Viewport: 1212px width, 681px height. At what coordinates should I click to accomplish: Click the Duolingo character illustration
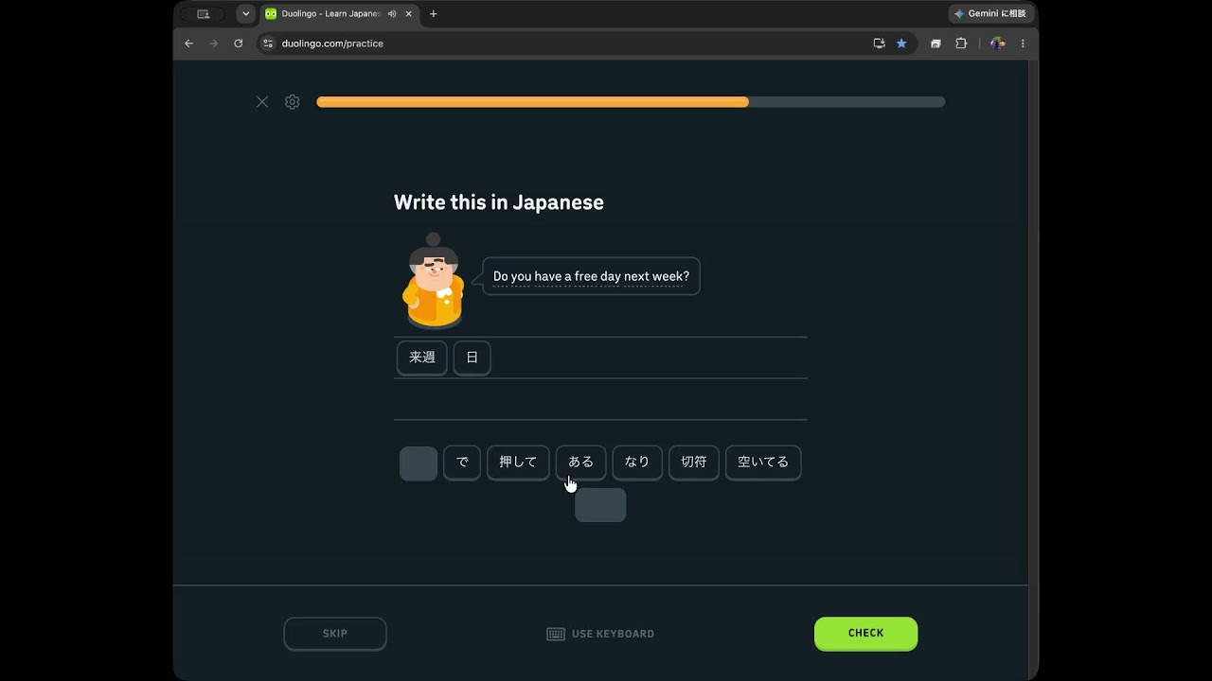433,281
